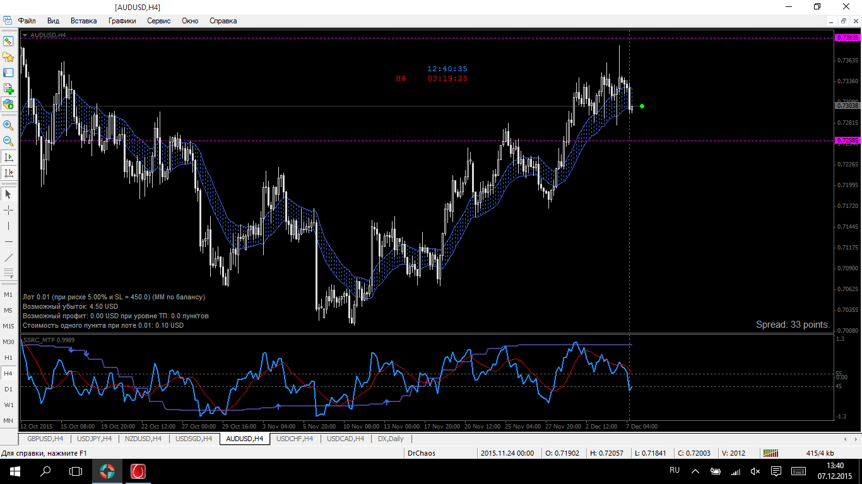This screenshot has width=862, height=484.
Task: Switch to the MN monthly timeframe
Action: [8, 420]
